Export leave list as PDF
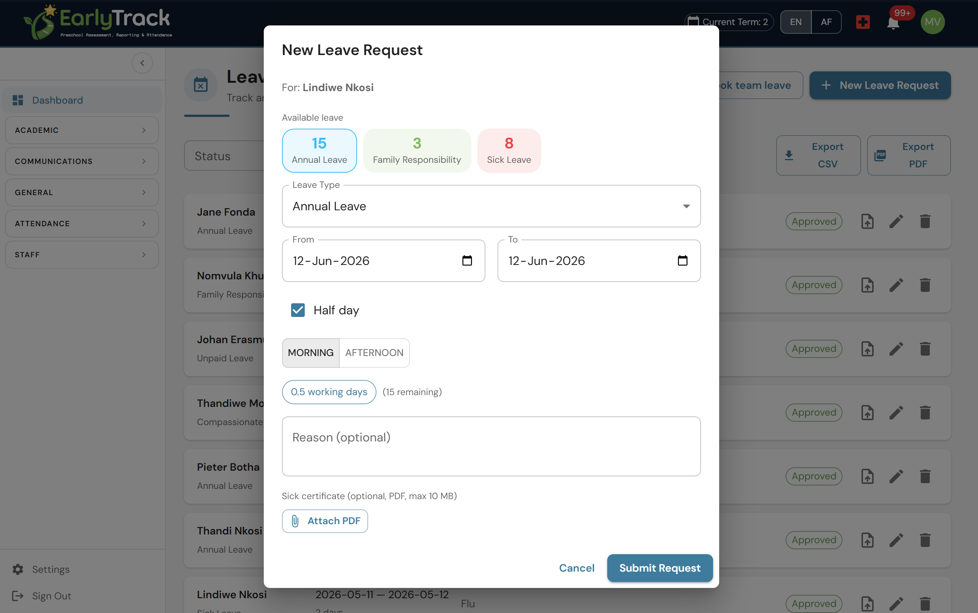Viewport: 978px width, 613px height. pos(909,155)
